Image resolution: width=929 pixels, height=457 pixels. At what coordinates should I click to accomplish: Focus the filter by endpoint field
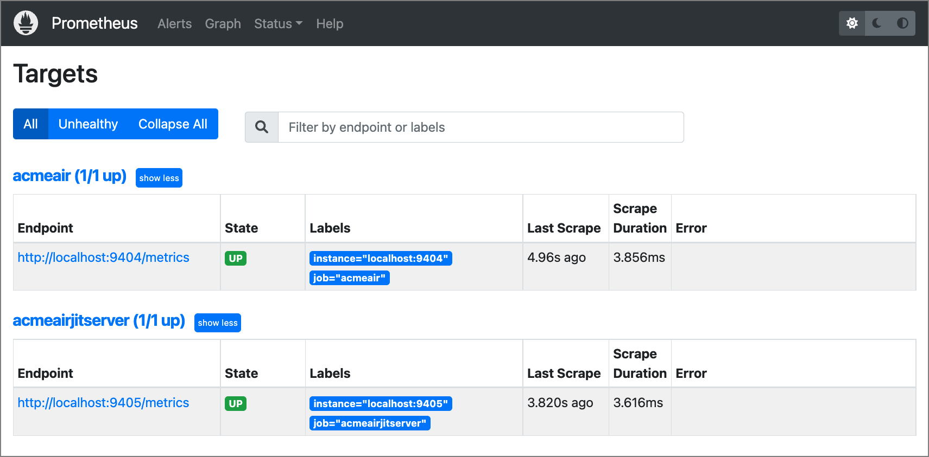(x=481, y=127)
